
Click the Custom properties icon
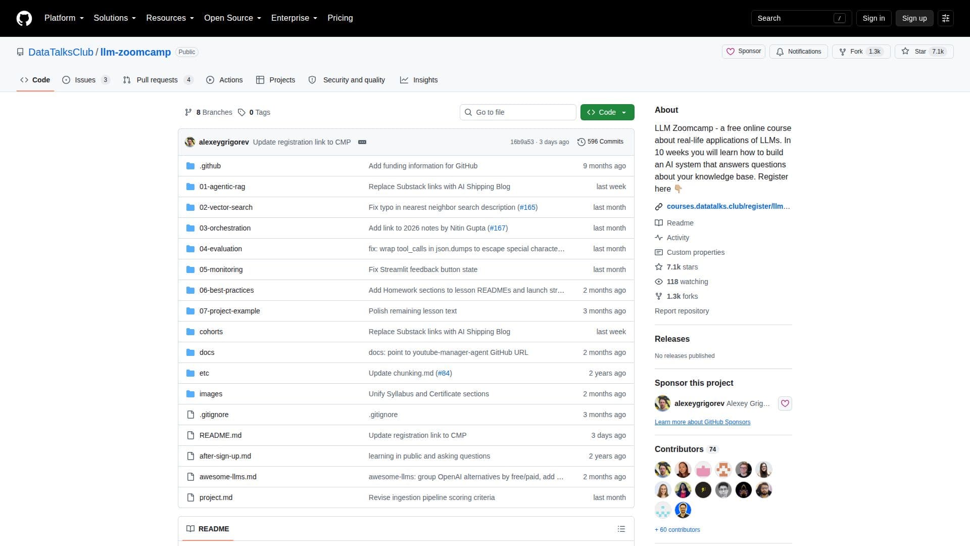coord(659,252)
